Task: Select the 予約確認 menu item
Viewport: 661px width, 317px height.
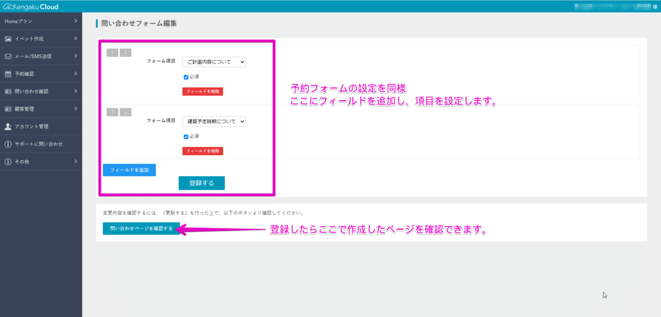Action: point(33,73)
